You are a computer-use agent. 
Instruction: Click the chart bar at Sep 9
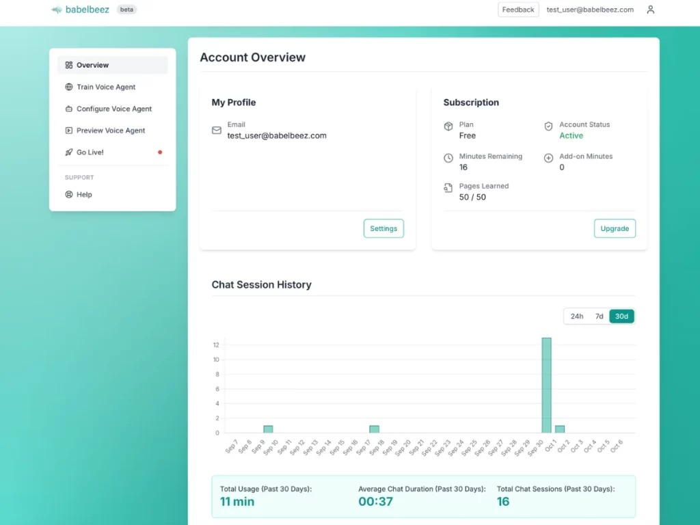coord(268,429)
